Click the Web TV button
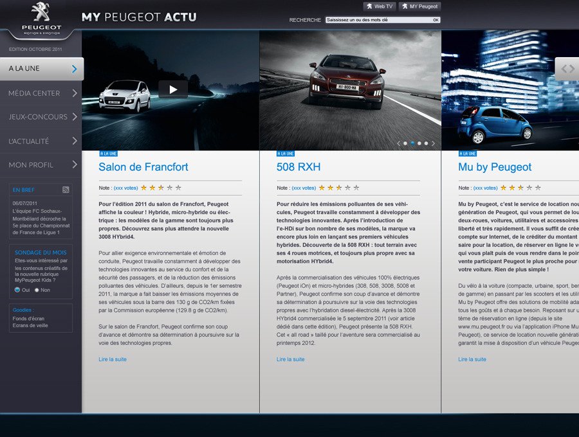Screen dimensions: 579x437 (379, 6)
